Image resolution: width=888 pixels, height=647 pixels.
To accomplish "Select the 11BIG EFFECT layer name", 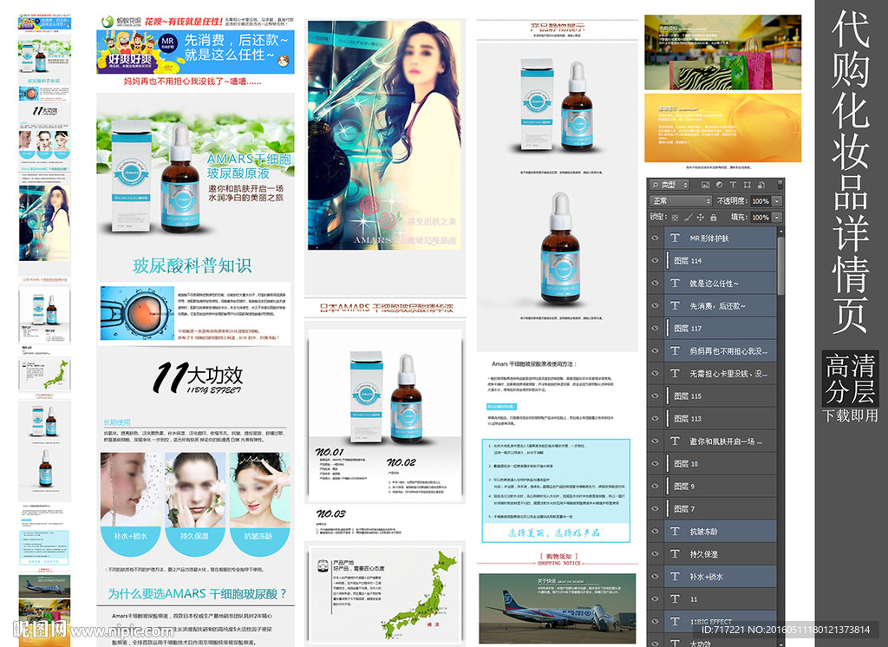I will pos(711,622).
